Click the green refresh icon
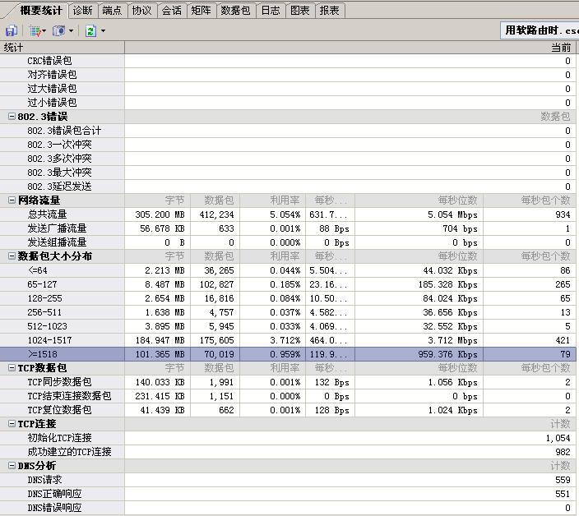The height and width of the screenshot is (516, 579). [90, 30]
